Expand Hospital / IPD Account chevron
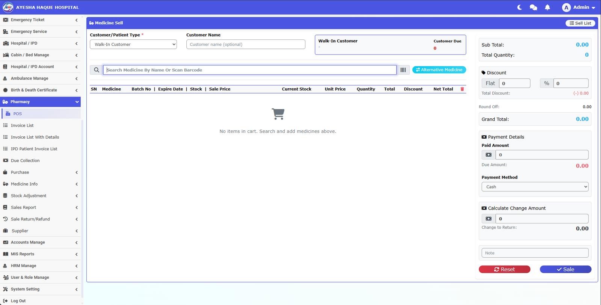Screen dimensions: 601x305 pyautogui.click(x=77, y=67)
